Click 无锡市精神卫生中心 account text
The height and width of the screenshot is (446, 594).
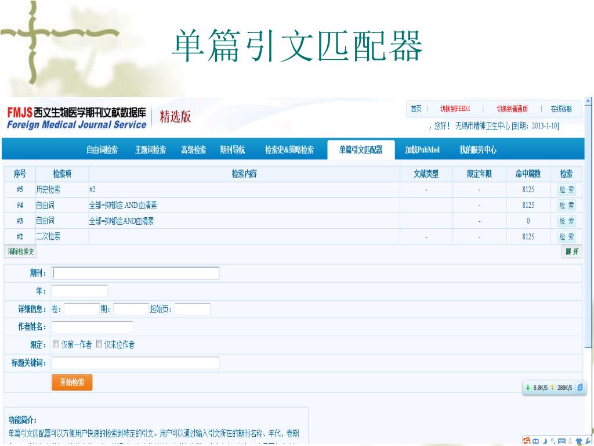pos(482,126)
